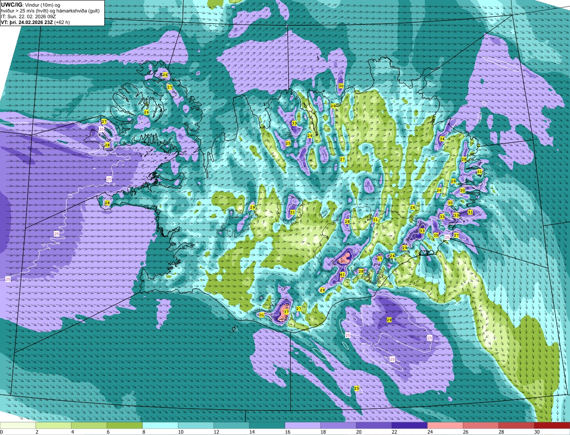Click the dark red above-30 m/s legend swatch

pyautogui.click(x=552, y=425)
